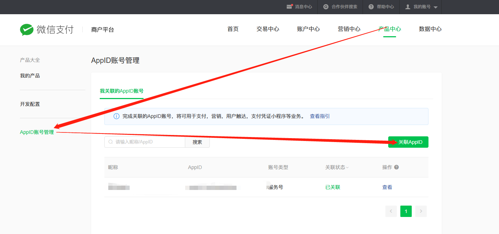
Task: Focus the 请输入昵称/AppID search field
Action: [x=145, y=142]
